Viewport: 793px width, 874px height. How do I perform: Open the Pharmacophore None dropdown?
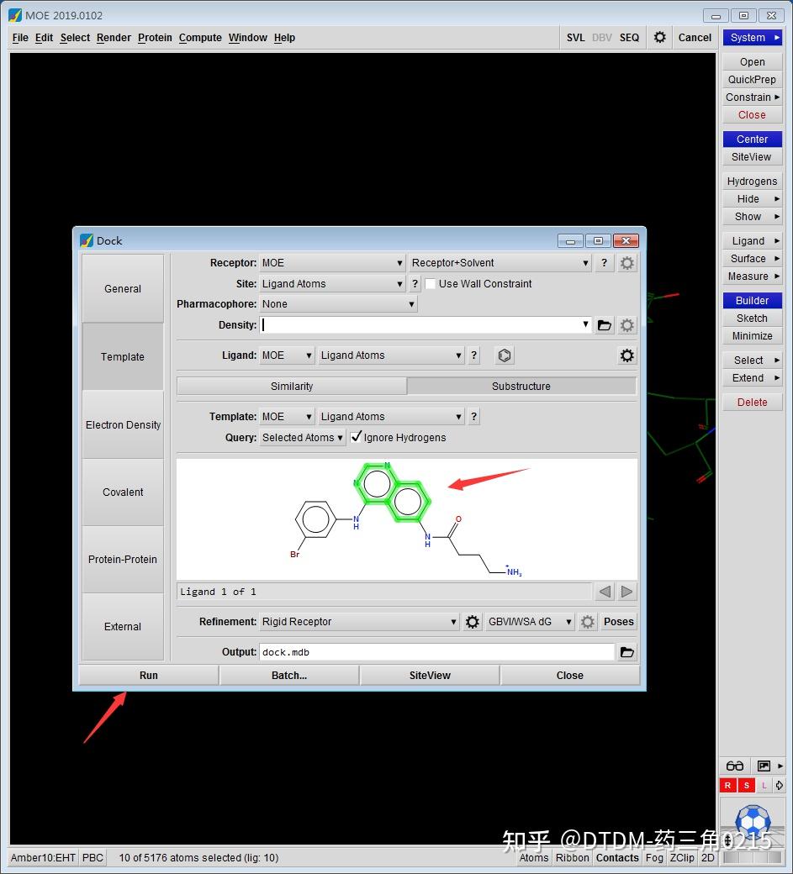tap(338, 303)
